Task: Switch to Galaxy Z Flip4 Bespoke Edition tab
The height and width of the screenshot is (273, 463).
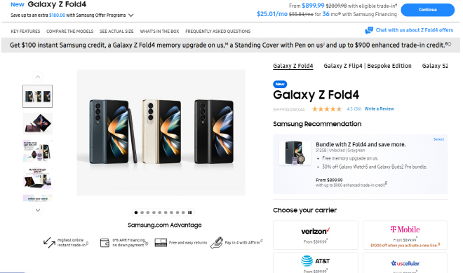Action: coord(368,66)
